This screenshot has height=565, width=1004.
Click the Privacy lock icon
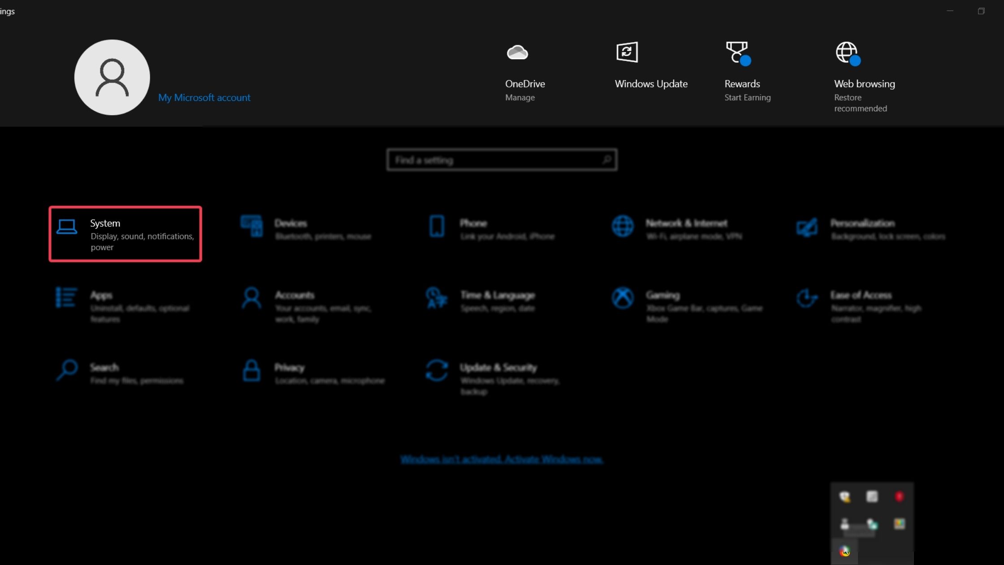coord(251,370)
